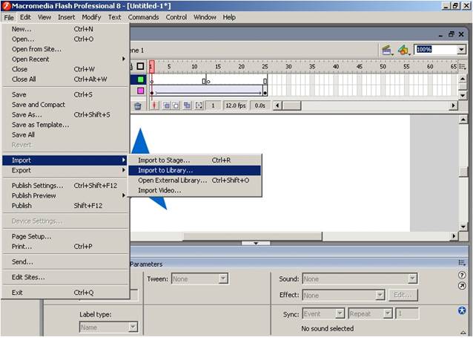Click the Edit Scene clapperboard icon
473x338 pixels.
coord(387,50)
